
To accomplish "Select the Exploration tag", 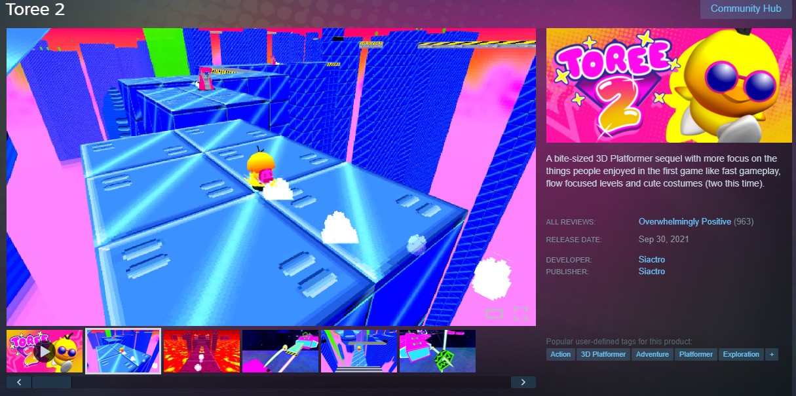I will (x=741, y=354).
